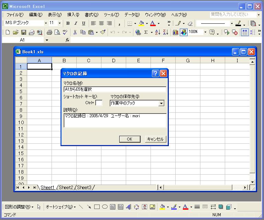Image resolution: width=264 pixels, height=220 pixels.
Task: Open macro save location dropdown
Action: 161,103
